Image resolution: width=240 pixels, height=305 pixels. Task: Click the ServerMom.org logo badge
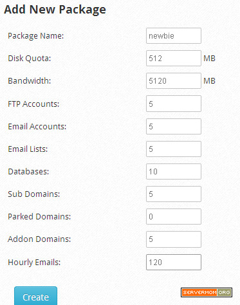pos(207,292)
